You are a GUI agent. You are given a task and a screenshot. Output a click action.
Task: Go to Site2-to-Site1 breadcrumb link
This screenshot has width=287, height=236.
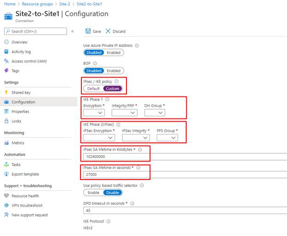tap(89, 4)
